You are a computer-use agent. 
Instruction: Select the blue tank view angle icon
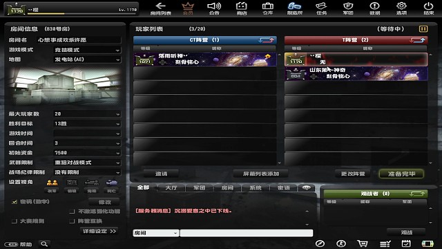[112, 183]
